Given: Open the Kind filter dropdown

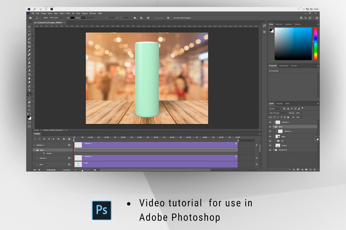Looking at the screenshot, I should pyautogui.click(x=275, y=109).
